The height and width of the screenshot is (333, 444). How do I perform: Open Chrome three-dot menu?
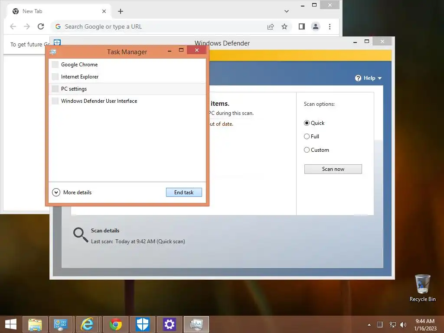[330, 26]
